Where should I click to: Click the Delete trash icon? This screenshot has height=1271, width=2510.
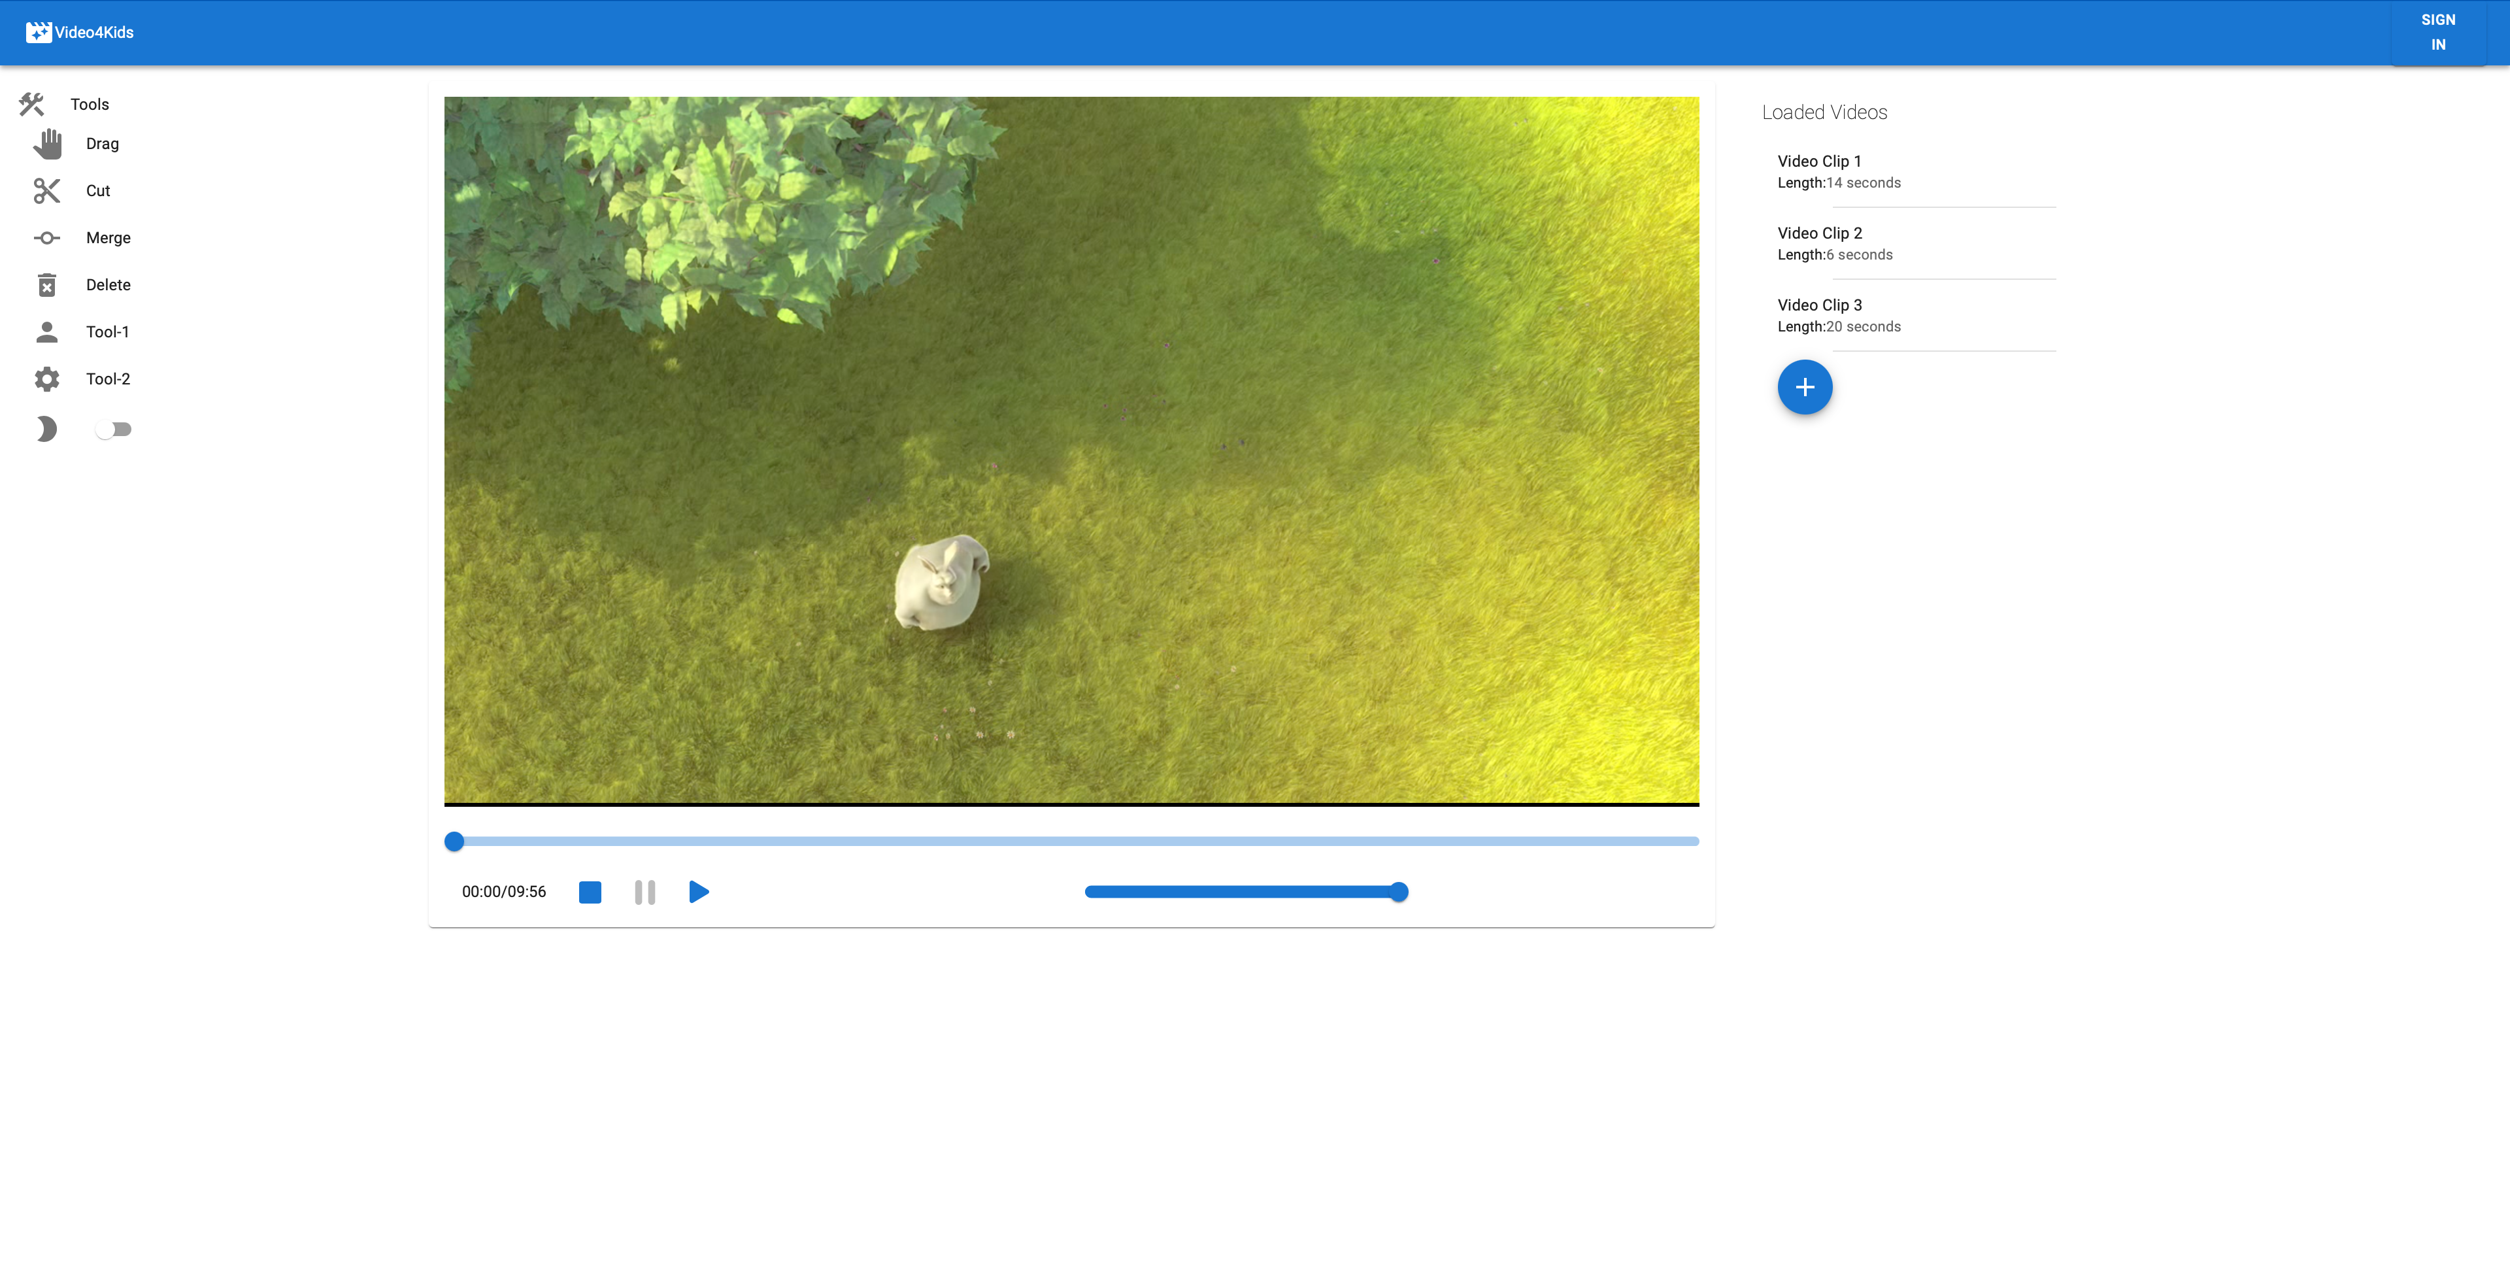tap(47, 284)
